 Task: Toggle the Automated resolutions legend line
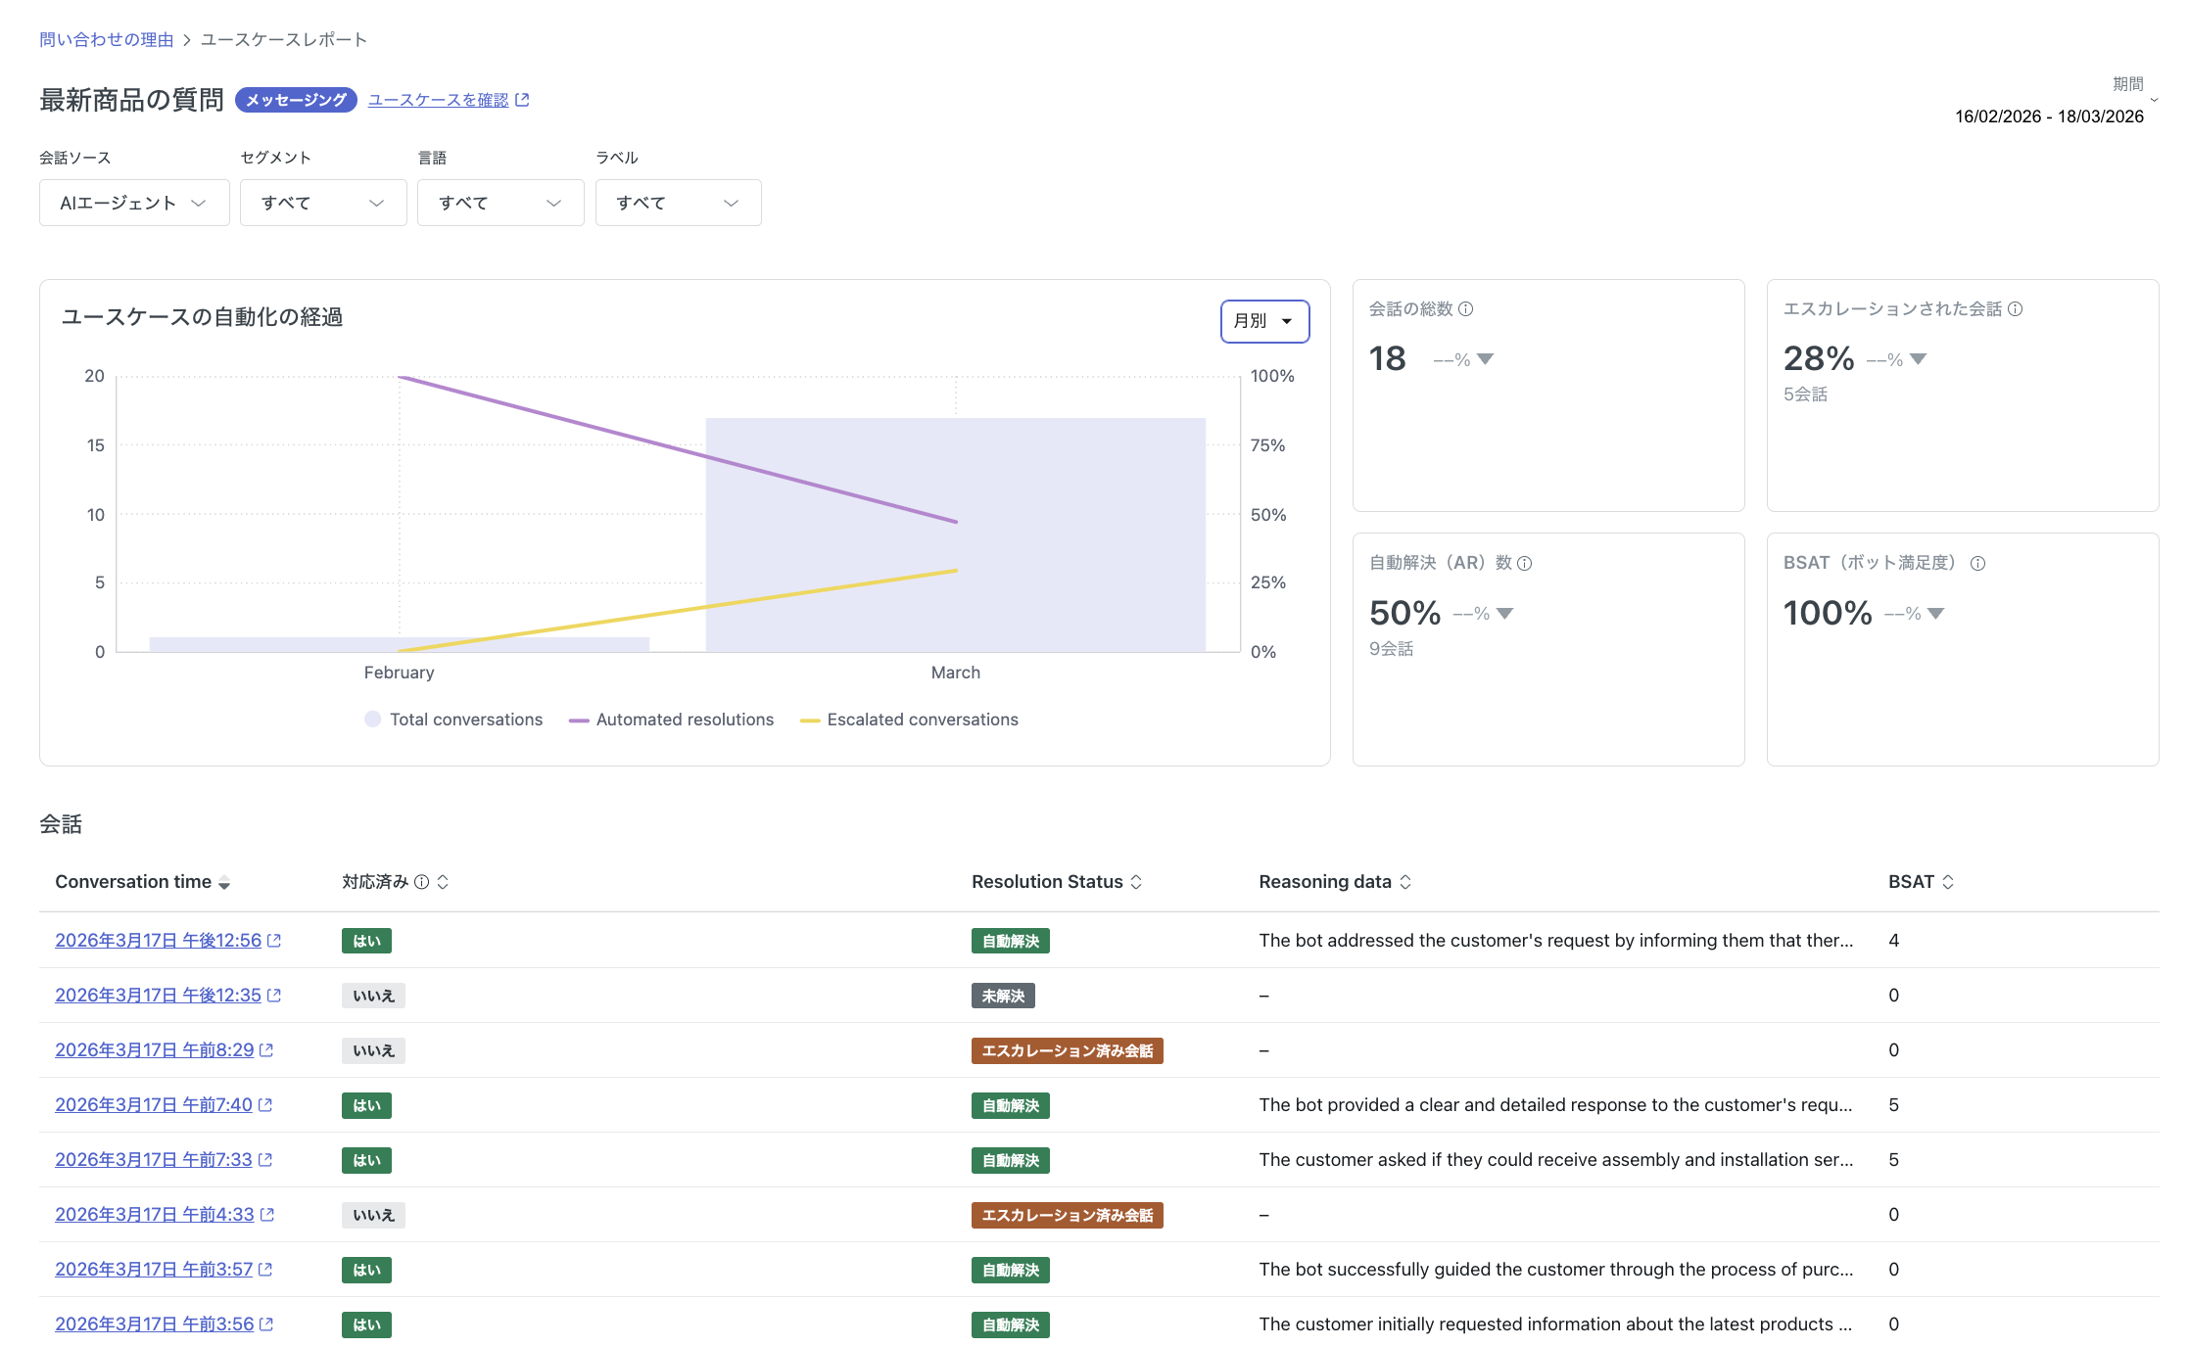672,720
